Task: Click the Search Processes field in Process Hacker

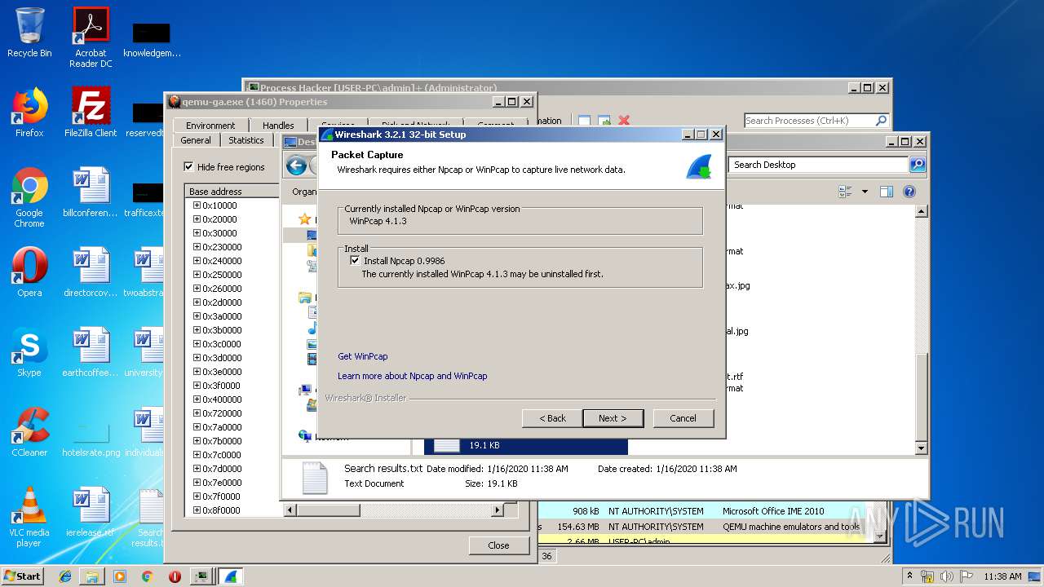Action: click(807, 121)
